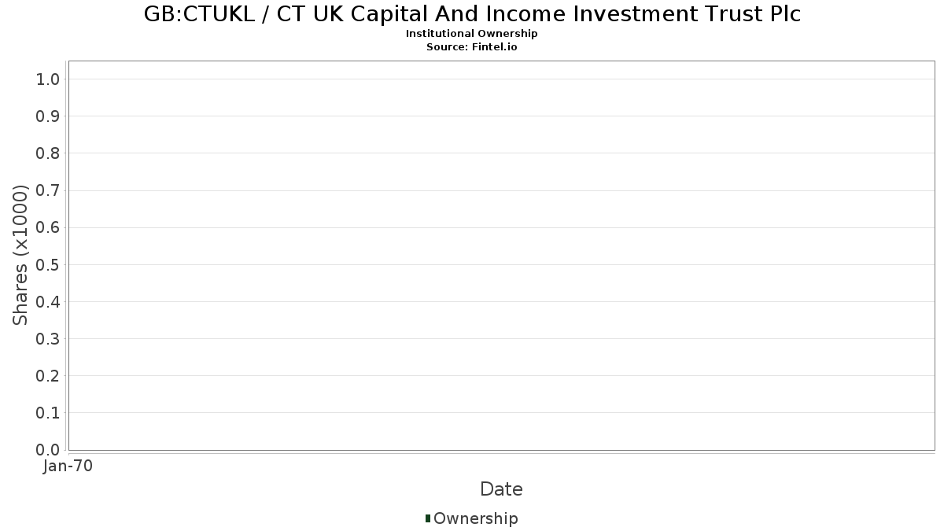Click the 1.0 y-axis label
Viewport: 944px width, 531px height.
point(48,79)
